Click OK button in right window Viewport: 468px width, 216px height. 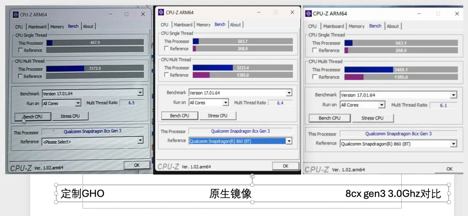pos(450,169)
